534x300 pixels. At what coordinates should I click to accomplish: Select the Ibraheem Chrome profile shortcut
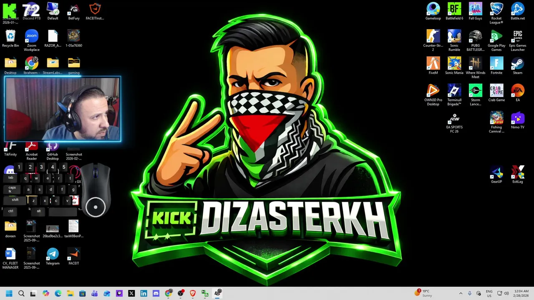31,66
